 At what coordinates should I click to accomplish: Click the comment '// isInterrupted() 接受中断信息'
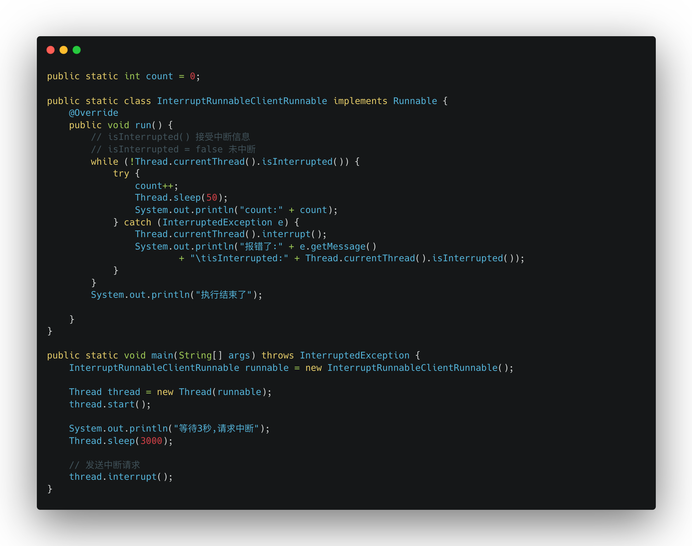[171, 137]
